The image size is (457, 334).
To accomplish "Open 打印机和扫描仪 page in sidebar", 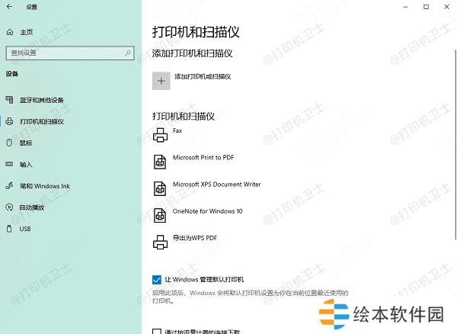I will click(42, 121).
